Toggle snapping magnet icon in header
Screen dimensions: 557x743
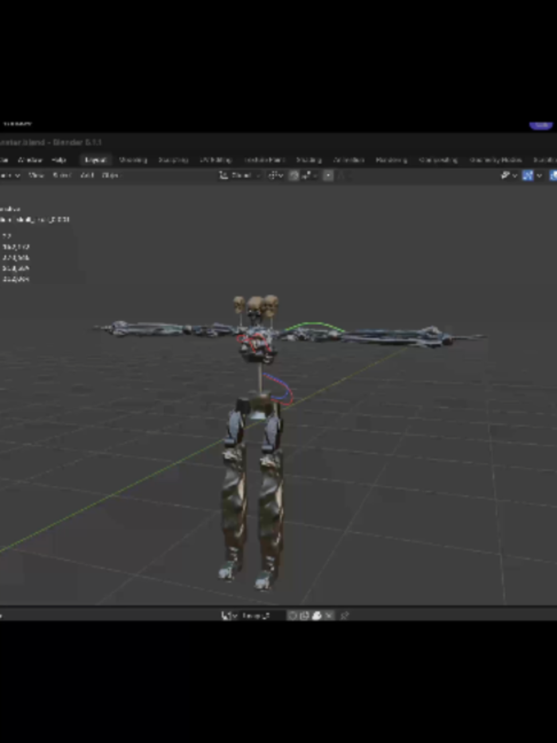(x=294, y=175)
